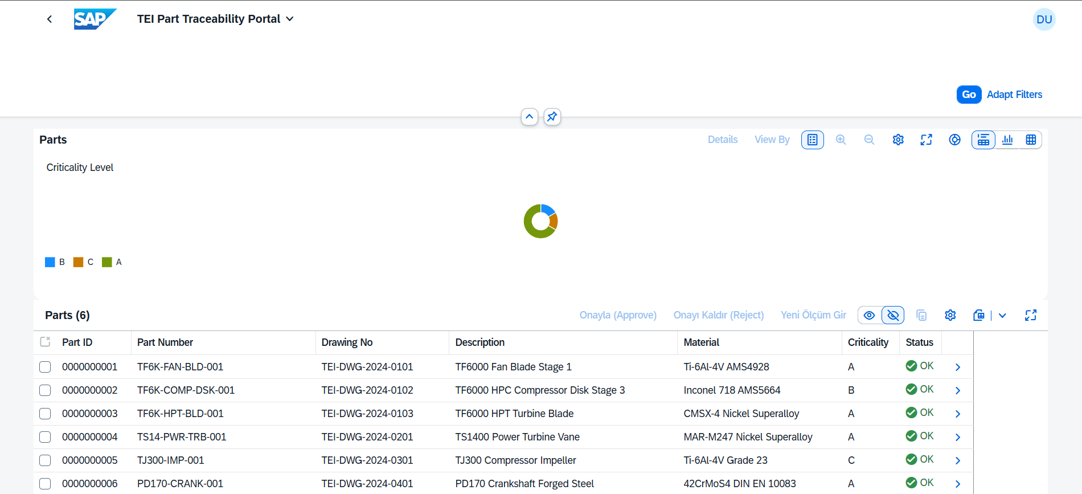The image size is (1082, 494).
Task: Collapse the filter header with the up chevron
Action: (x=530, y=117)
